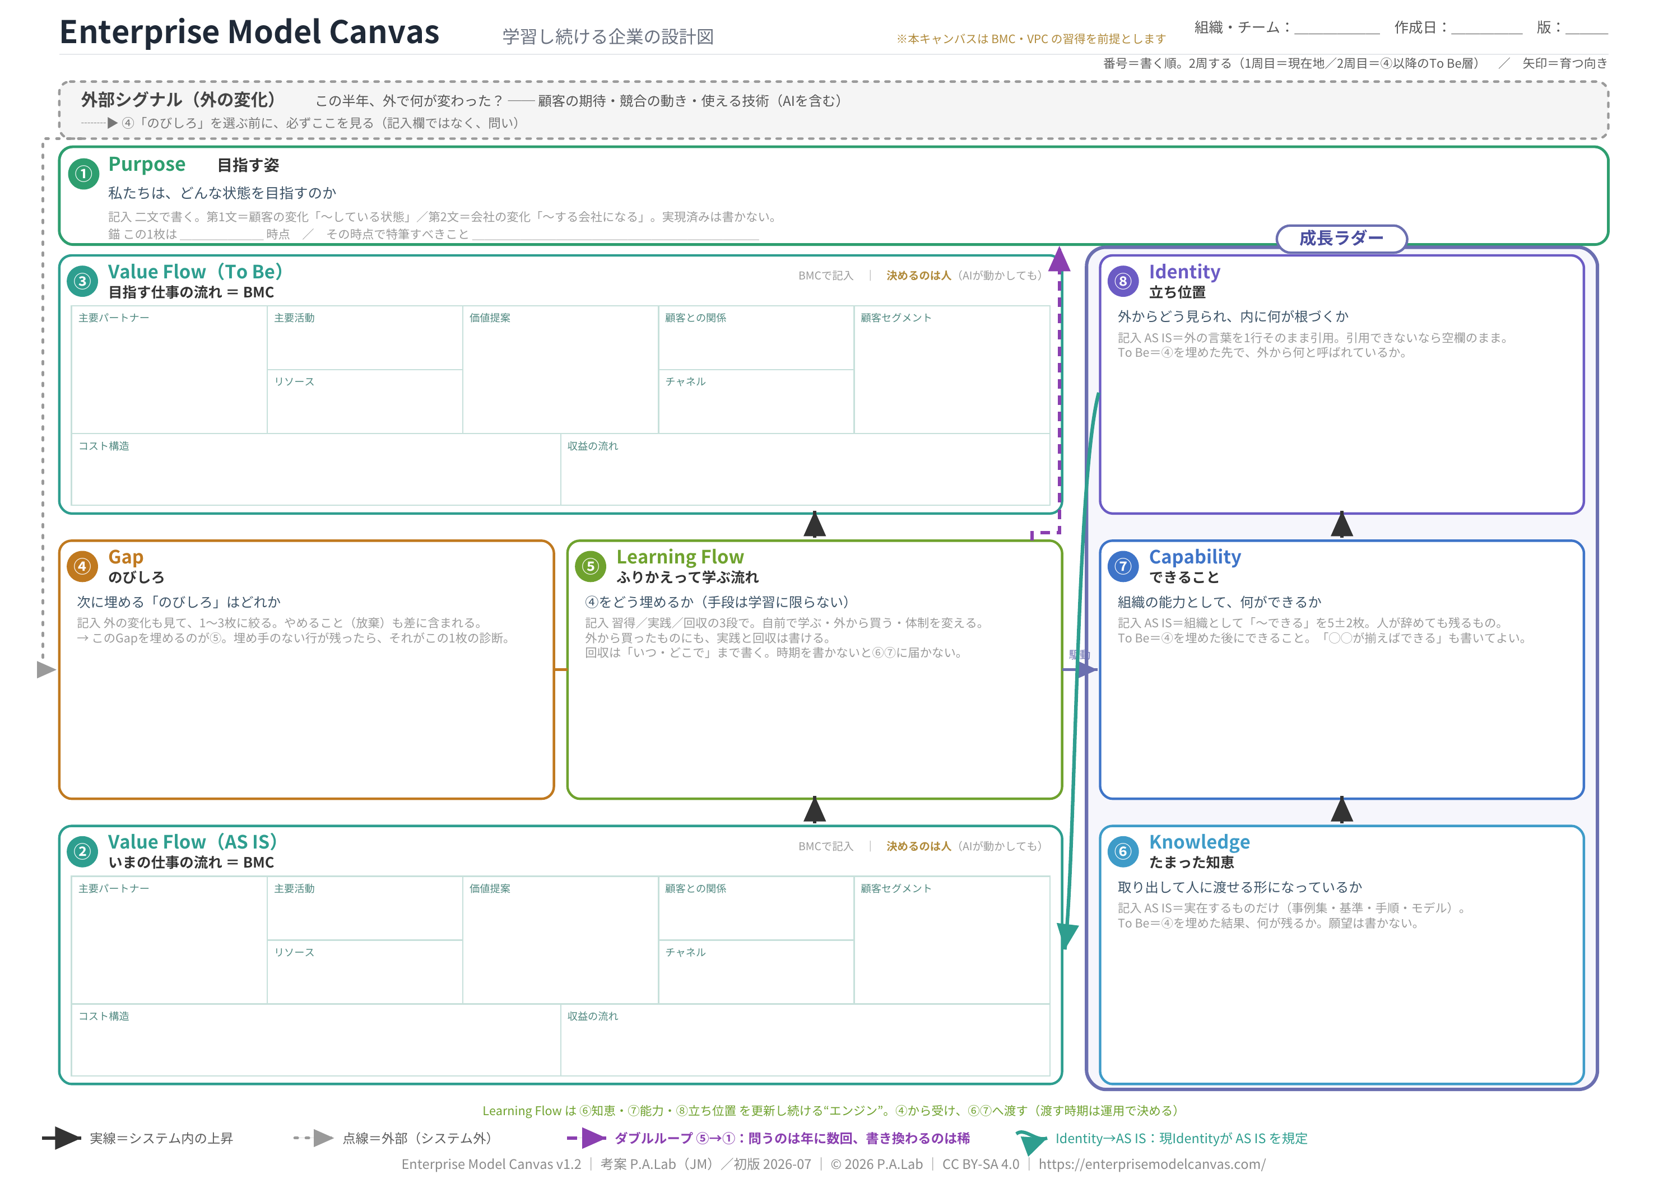
Task: Click the teal curved Identity arrow legend icon
Action: click(x=1031, y=1141)
